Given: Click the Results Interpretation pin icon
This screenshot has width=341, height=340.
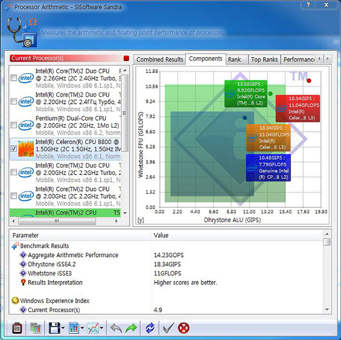Looking at the screenshot, I should click(23, 282).
